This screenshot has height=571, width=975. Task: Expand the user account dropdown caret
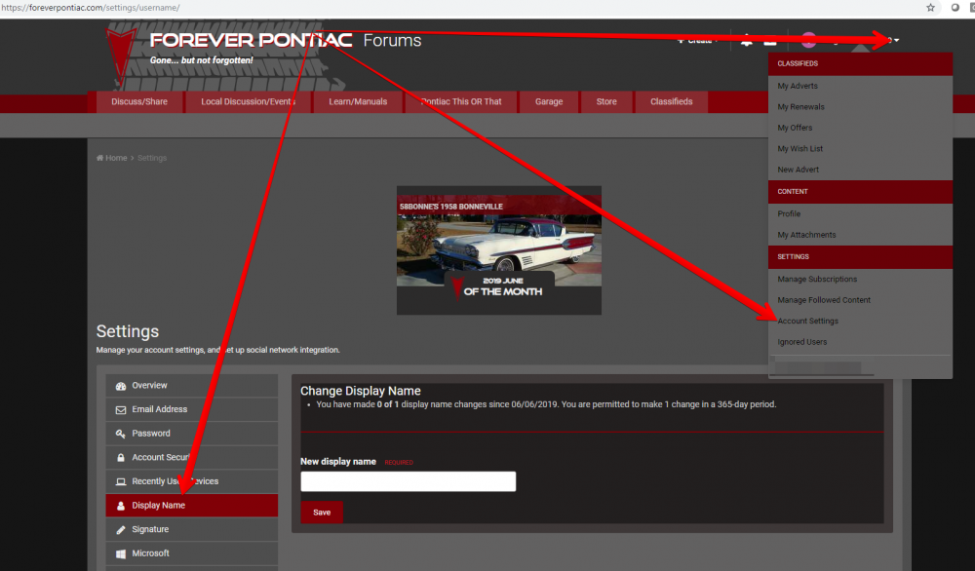[896, 40]
